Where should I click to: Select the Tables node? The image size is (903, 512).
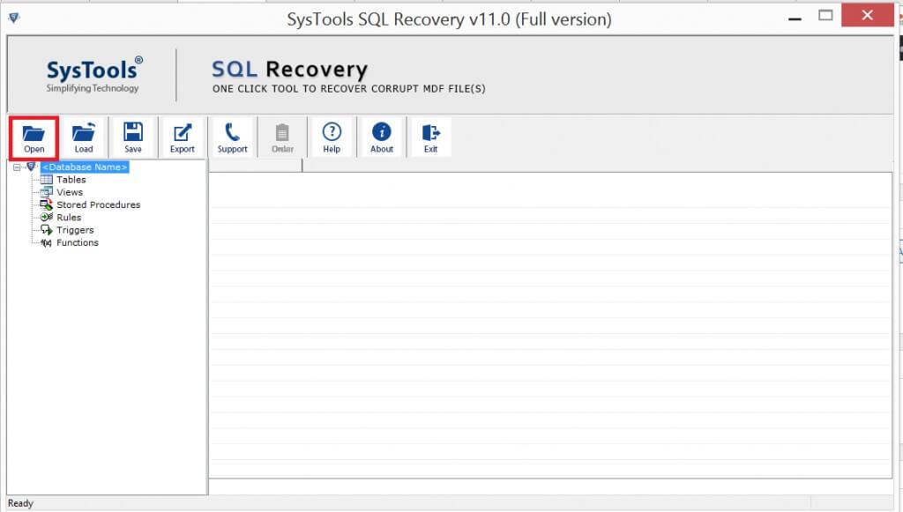pos(71,179)
